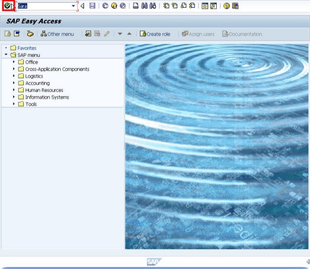Select the Accounting tree label

tap(37, 83)
